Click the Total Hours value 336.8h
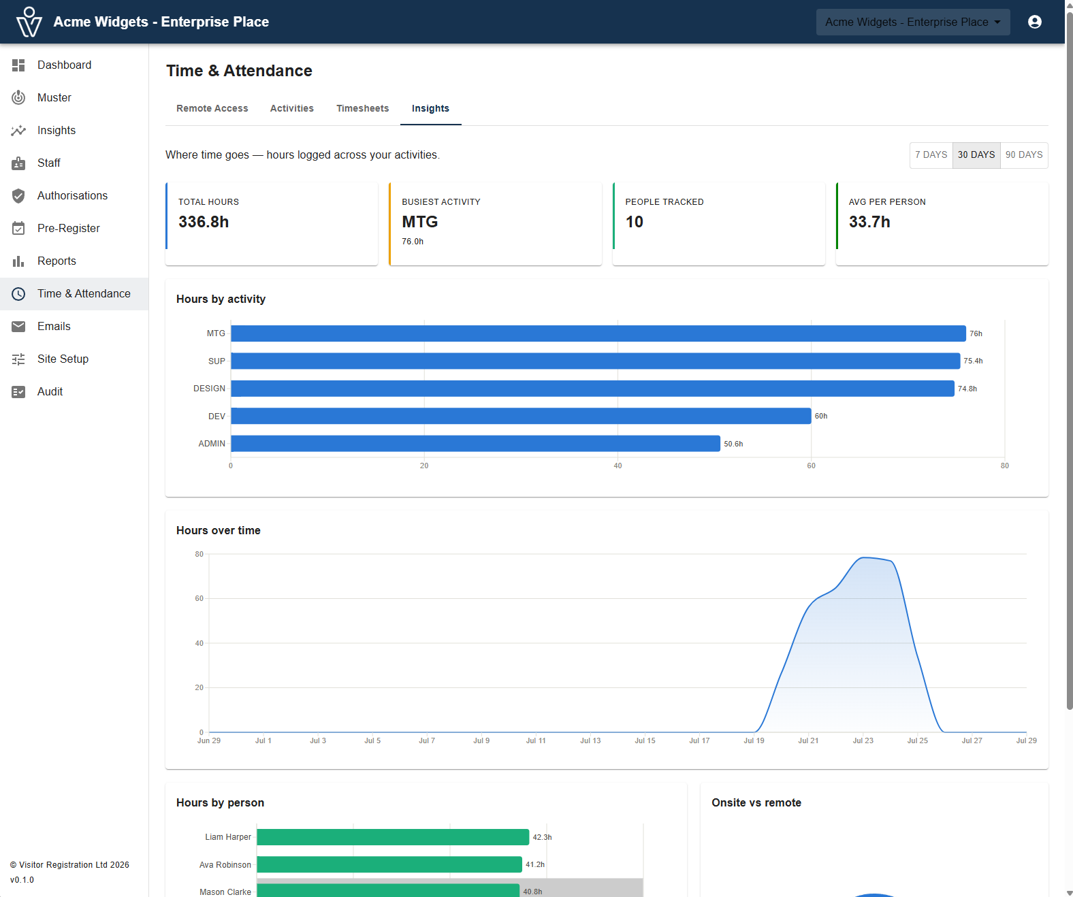Image resolution: width=1073 pixels, height=897 pixels. pyautogui.click(x=204, y=222)
